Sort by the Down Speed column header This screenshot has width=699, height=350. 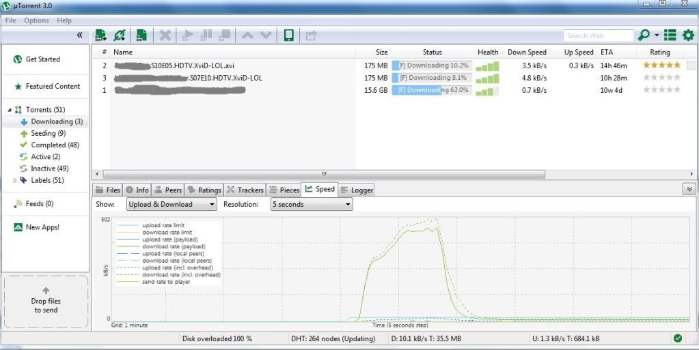point(527,52)
